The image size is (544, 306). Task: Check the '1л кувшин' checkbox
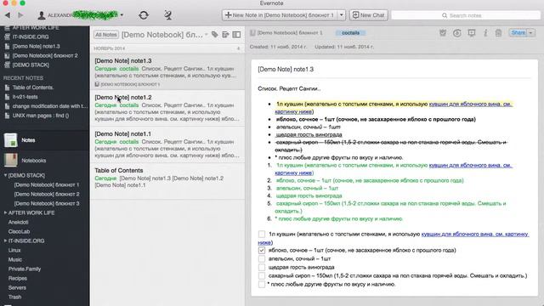[x=262, y=235]
